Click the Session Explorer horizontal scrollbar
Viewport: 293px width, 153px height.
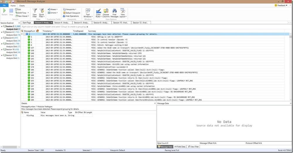[10, 147]
